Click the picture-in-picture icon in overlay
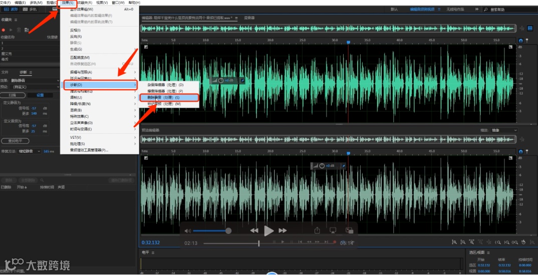Image resolution: width=538 pixels, height=275 pixels. [349, 230]
